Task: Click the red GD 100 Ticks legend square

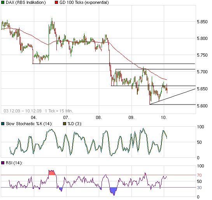Action: coord(56,2)
